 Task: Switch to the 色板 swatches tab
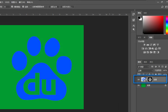point(145,13)
